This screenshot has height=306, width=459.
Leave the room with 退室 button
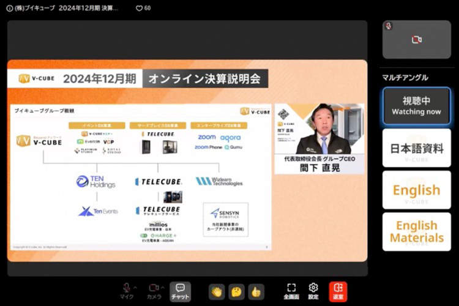[338, 292]
